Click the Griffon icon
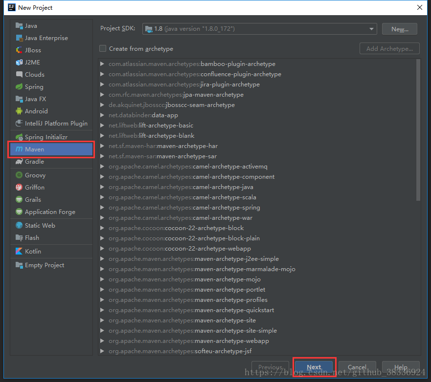This screenshot has height=382, width=431. point(19,187)
